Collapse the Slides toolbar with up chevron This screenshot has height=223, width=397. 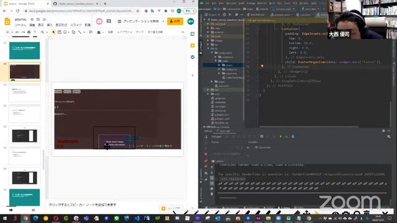pyautogui.click(x=183, y=32)
